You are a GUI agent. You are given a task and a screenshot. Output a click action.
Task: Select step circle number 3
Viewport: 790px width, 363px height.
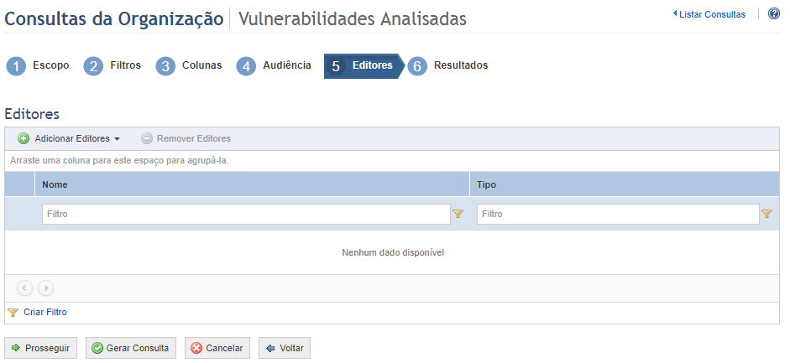pyautogui.click(x=165, y=66)
